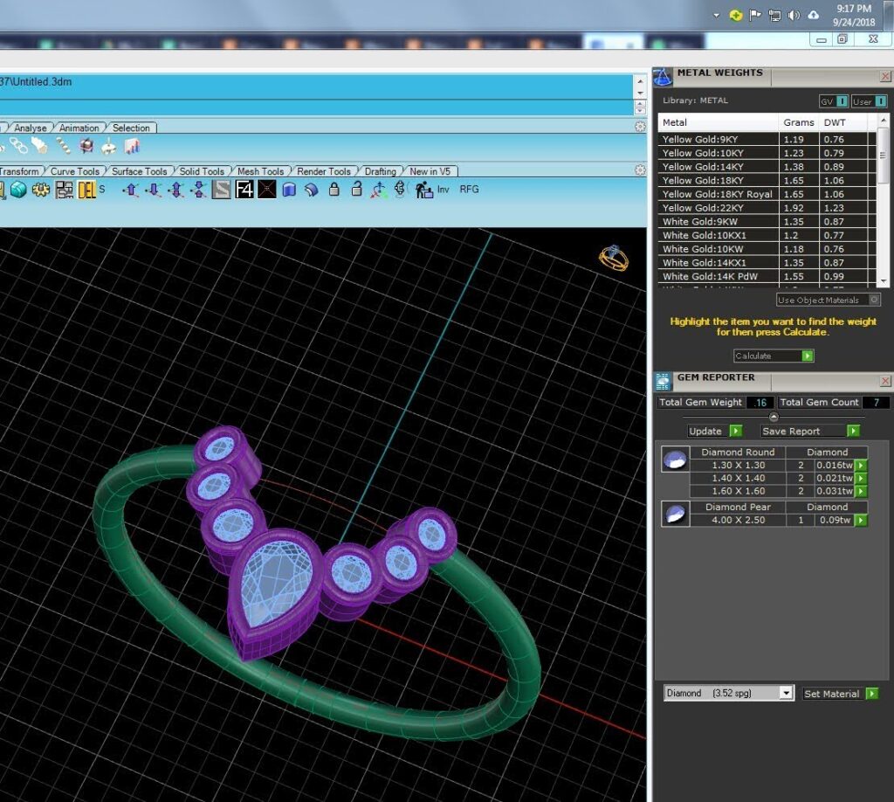Open the lower tab row settings gear
This screenshot has height=802, width=894.
640,170
